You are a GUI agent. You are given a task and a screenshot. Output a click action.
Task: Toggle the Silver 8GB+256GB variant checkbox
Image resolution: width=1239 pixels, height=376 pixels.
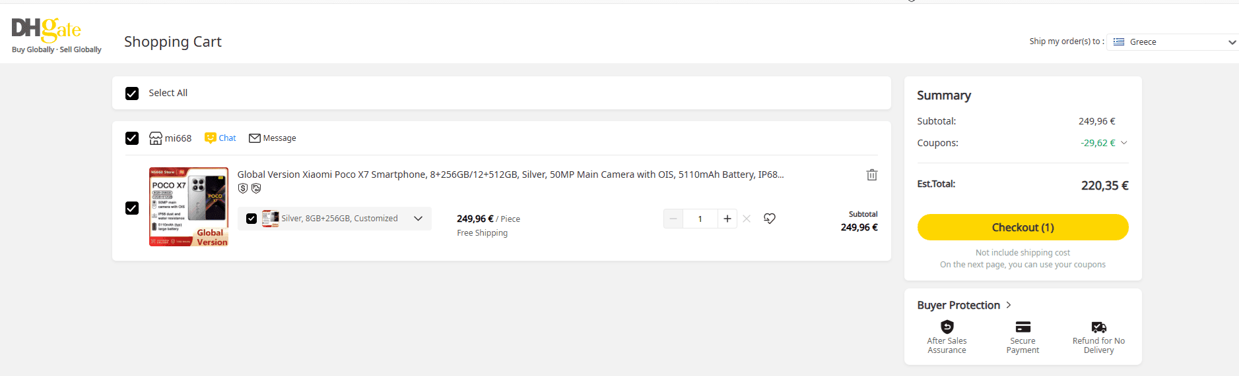(251, 219)
